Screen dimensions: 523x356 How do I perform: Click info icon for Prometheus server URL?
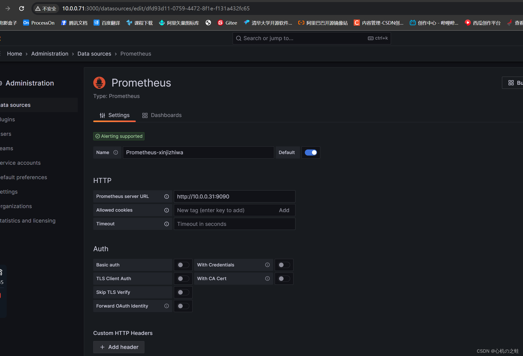point(166,196)
